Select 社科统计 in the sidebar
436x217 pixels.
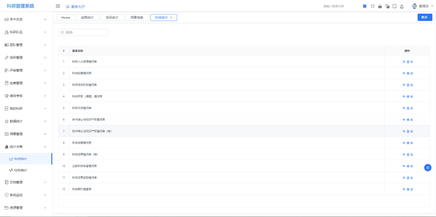pyautogui.click(x=21, y=170)
